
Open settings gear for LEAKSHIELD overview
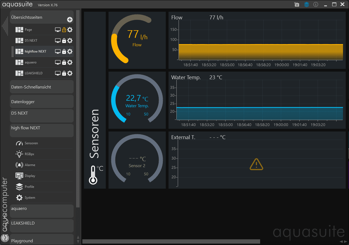click(x=70, y=73)
